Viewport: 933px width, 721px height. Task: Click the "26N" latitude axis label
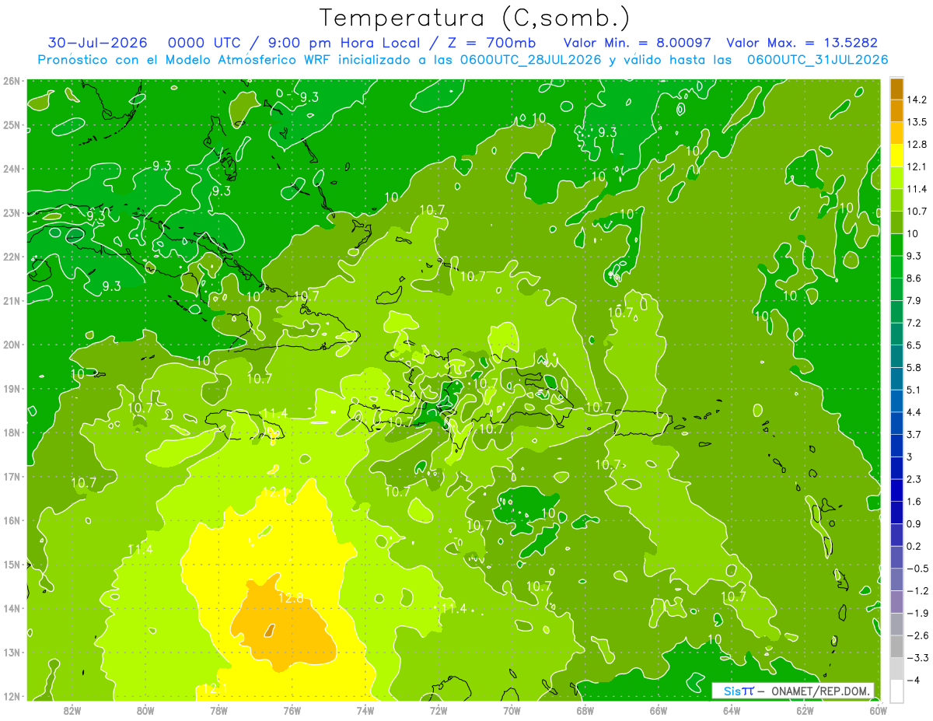tap(12, 81)
